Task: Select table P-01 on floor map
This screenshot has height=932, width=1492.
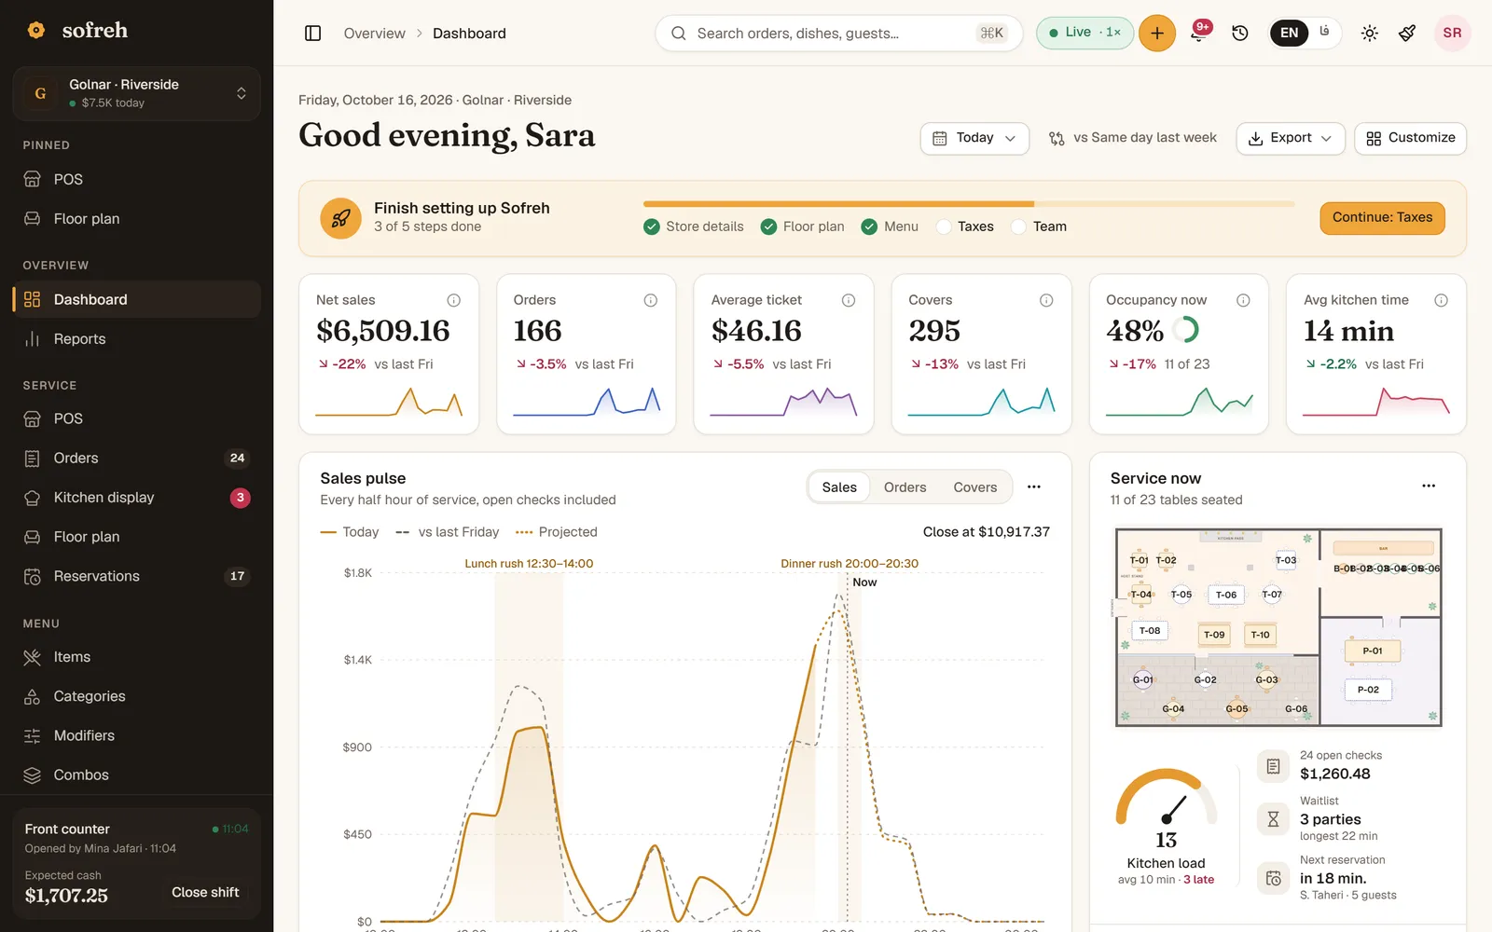Action: click(1373, 651)
